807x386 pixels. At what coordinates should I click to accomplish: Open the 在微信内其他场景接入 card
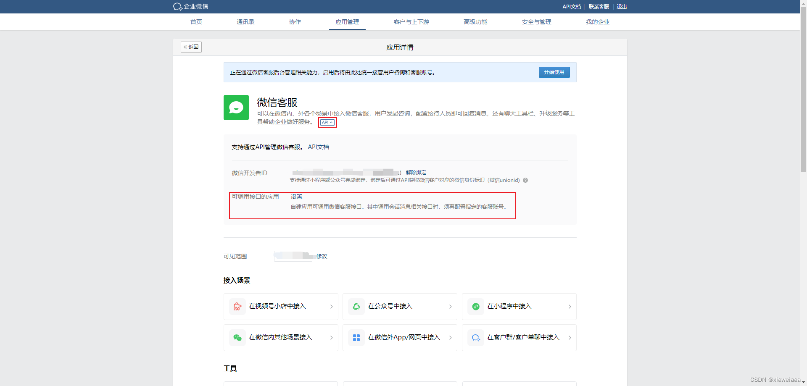coord(281,338)
